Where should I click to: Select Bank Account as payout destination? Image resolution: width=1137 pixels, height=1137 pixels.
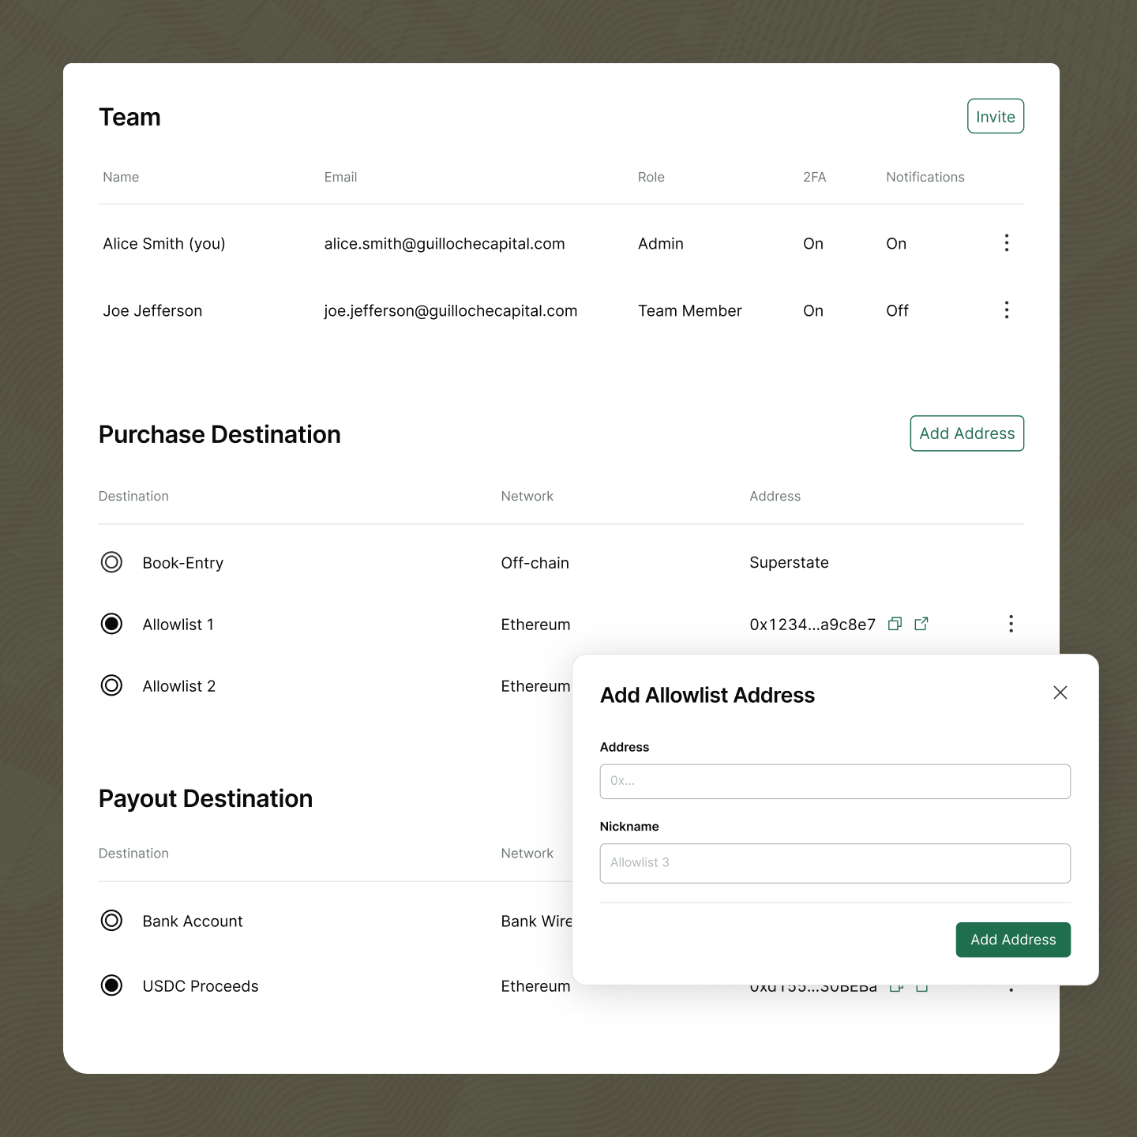(112, 921)
